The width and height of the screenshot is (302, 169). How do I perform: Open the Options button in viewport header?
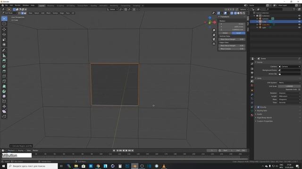tap(243, 9)
